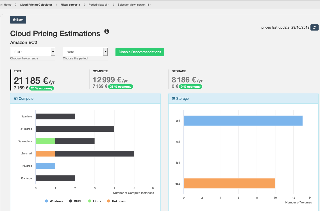
Task: Click the total 21 185 € /yr value
Action: coord(34,81)
